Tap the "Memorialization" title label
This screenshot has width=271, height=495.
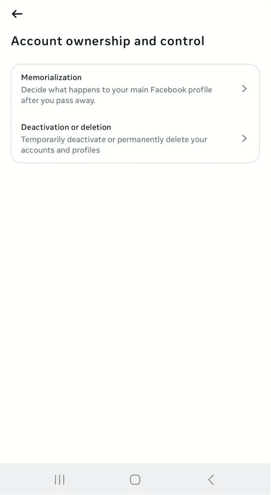click(x=51, y=77)
